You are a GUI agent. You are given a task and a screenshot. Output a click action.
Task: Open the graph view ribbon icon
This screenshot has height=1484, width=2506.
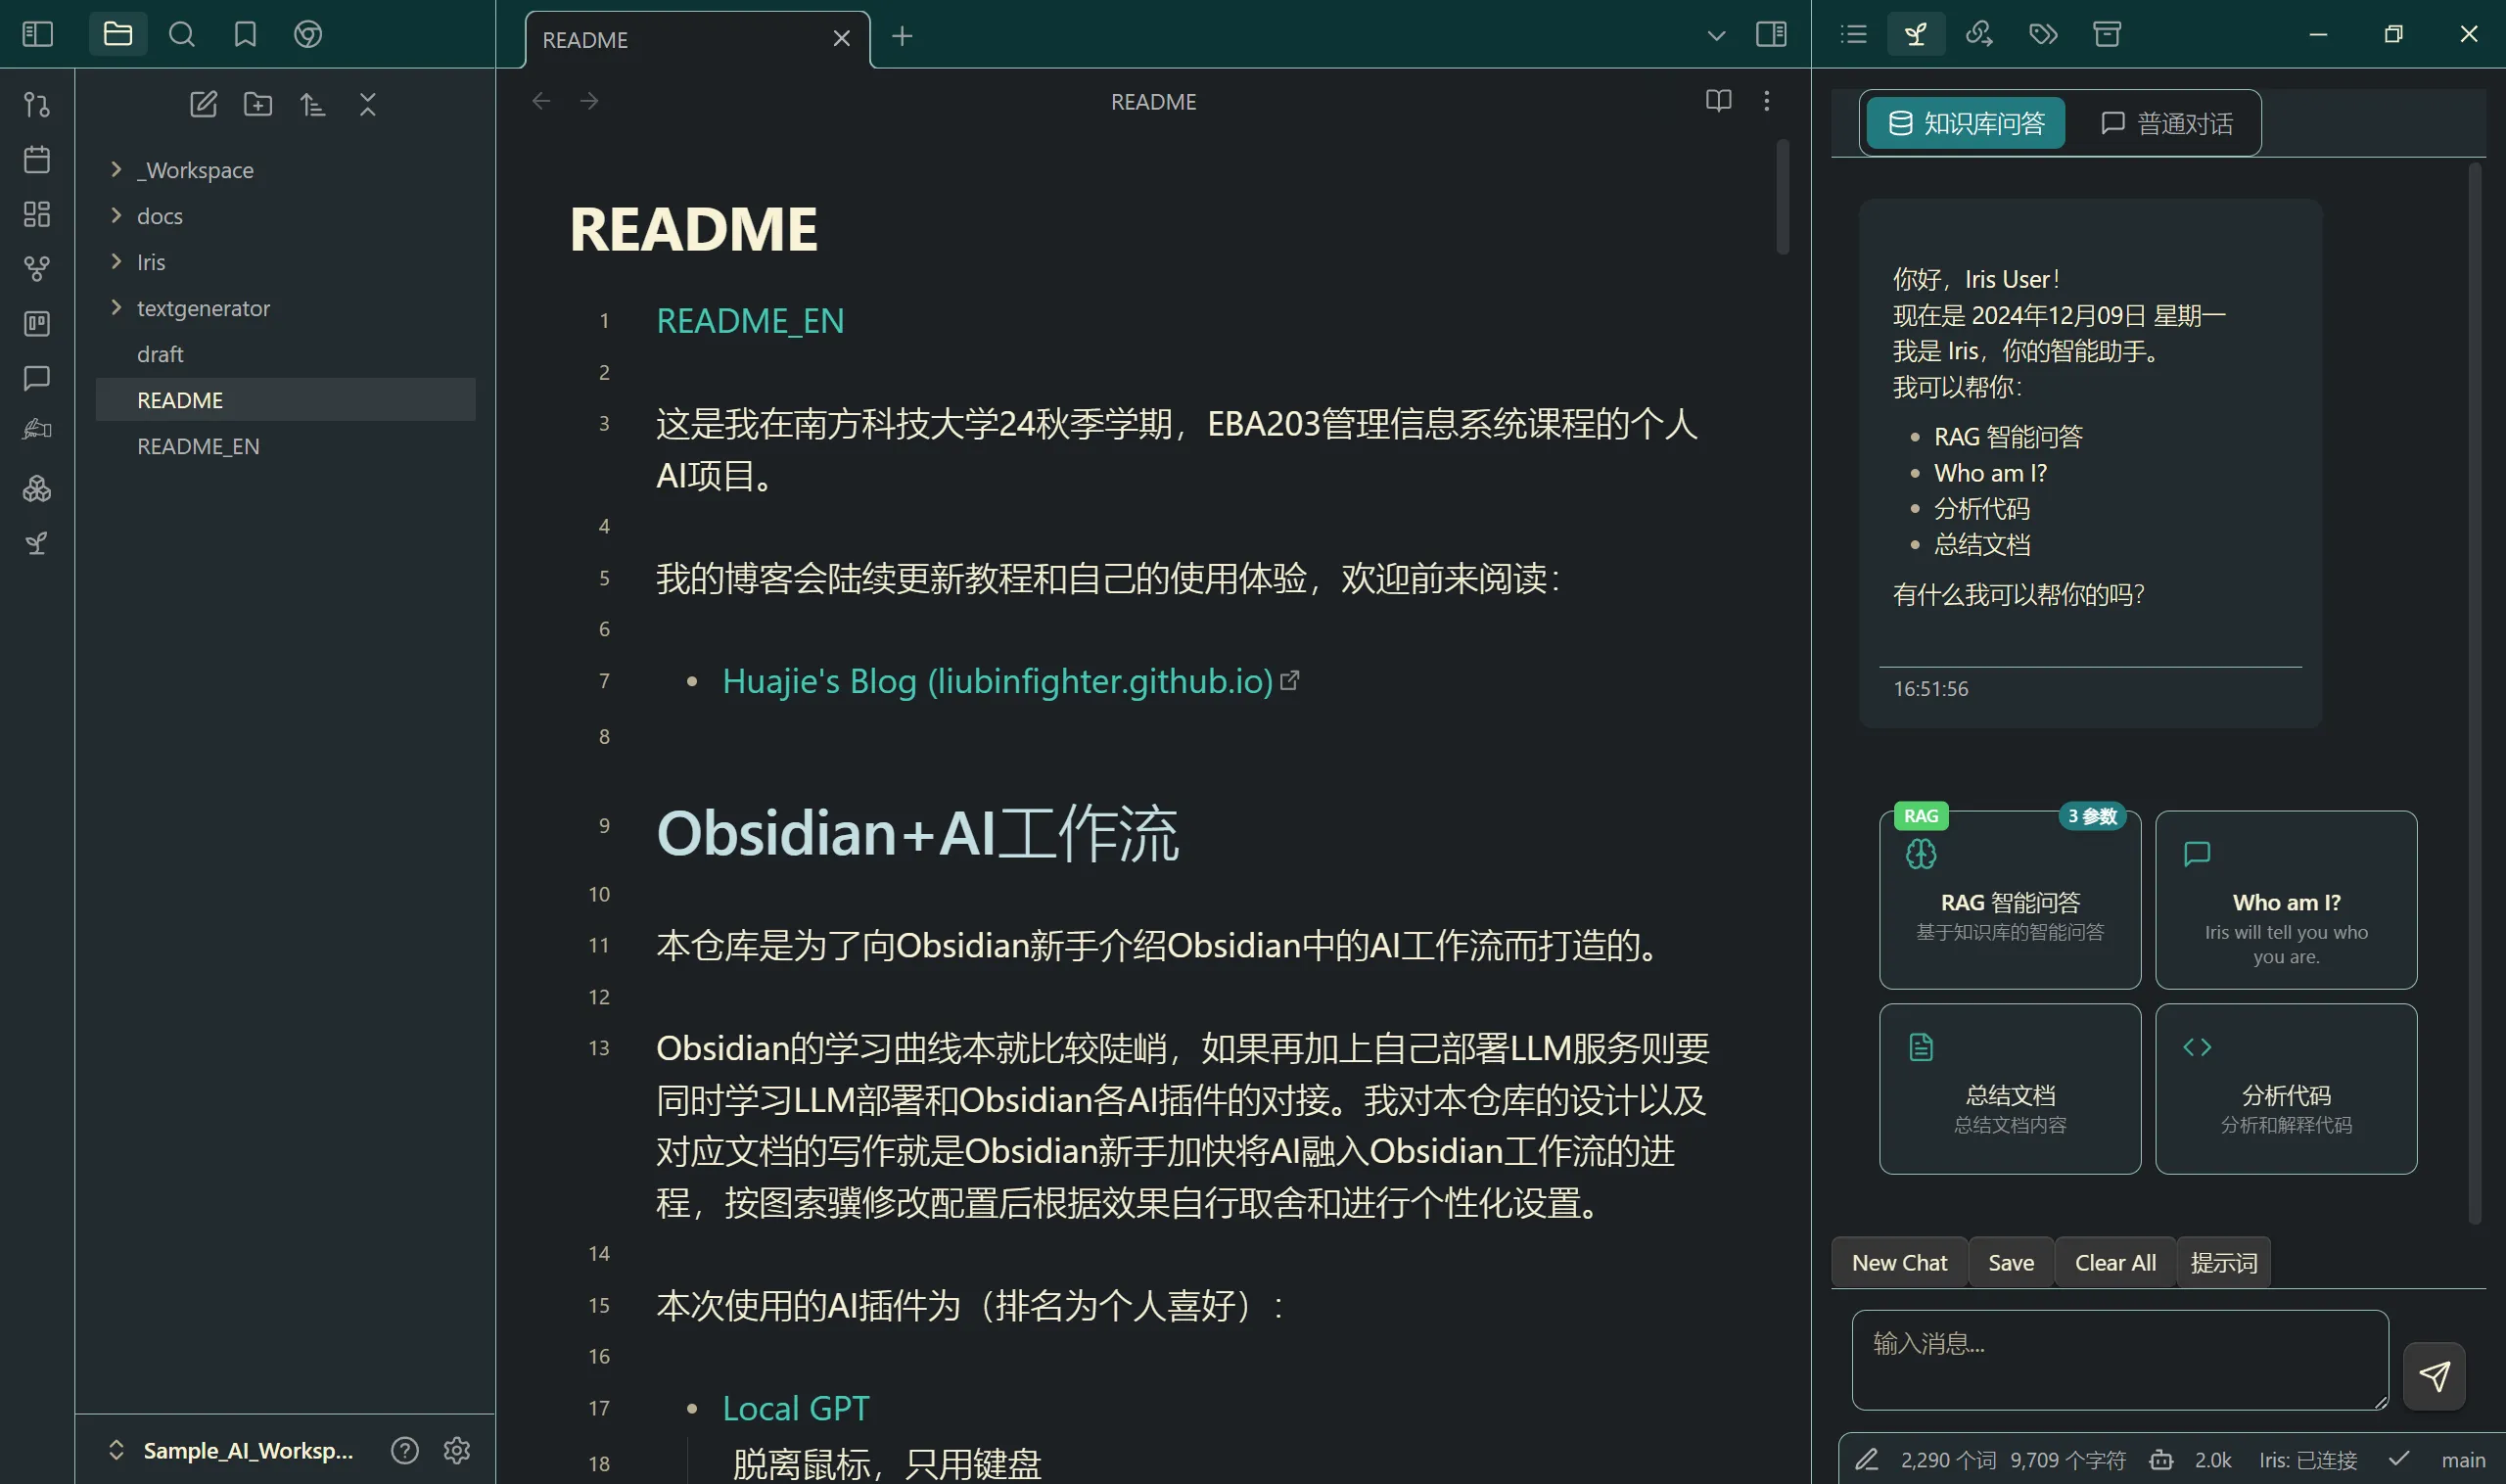[x=37, y=268]
